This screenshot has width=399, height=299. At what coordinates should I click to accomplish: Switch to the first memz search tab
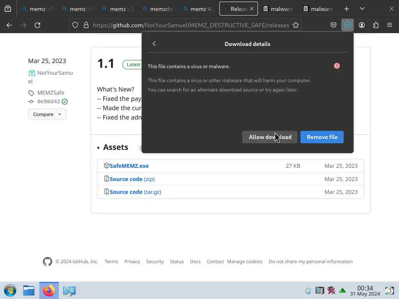click(37, 9)
